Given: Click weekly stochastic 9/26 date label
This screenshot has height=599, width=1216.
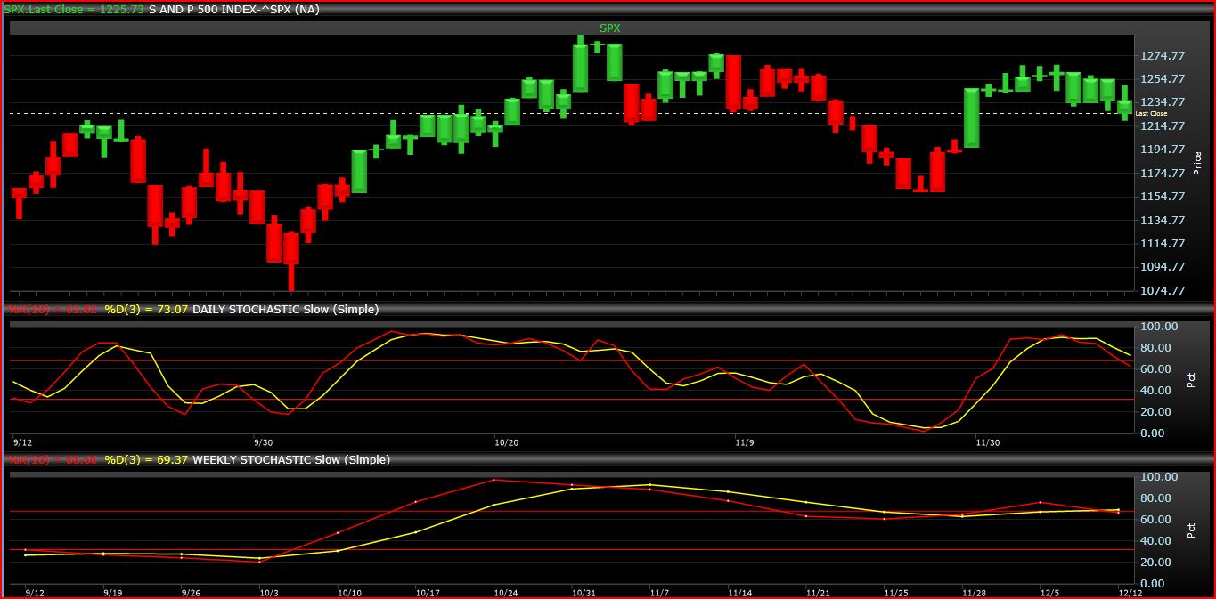Looking at the screenshot, I should 191,592.
